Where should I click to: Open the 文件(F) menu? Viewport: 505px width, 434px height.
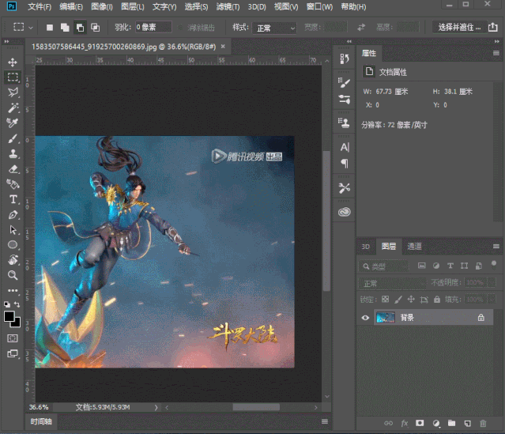pyautogui.click(x=40, y=7)
